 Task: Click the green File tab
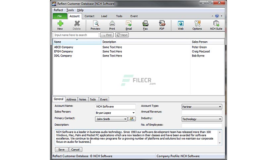tap(60, 16)
